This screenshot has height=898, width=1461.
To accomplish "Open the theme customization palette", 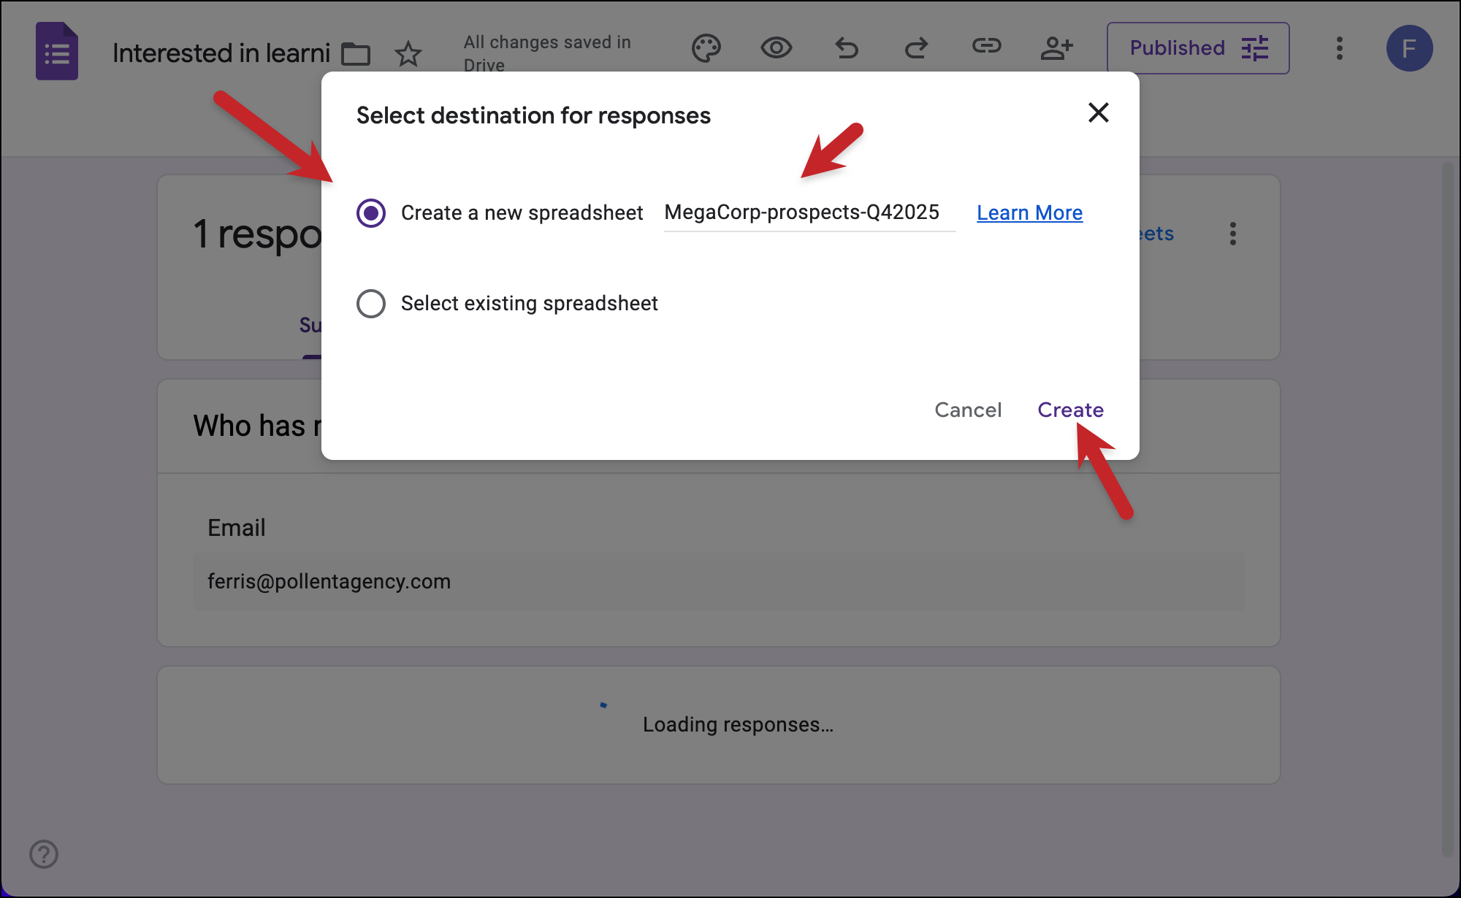I will pos(706,48).
